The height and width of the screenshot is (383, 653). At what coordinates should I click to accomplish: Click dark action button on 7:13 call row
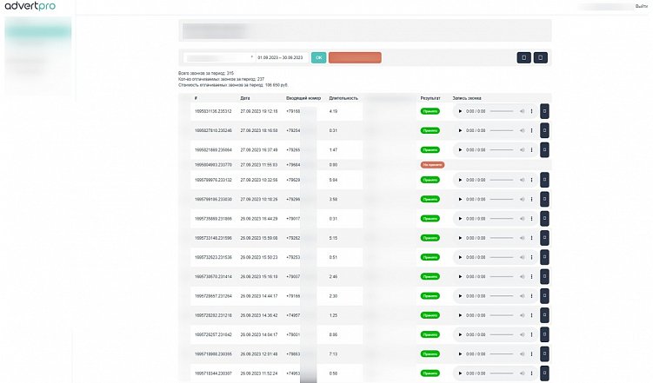pos(544,353)
